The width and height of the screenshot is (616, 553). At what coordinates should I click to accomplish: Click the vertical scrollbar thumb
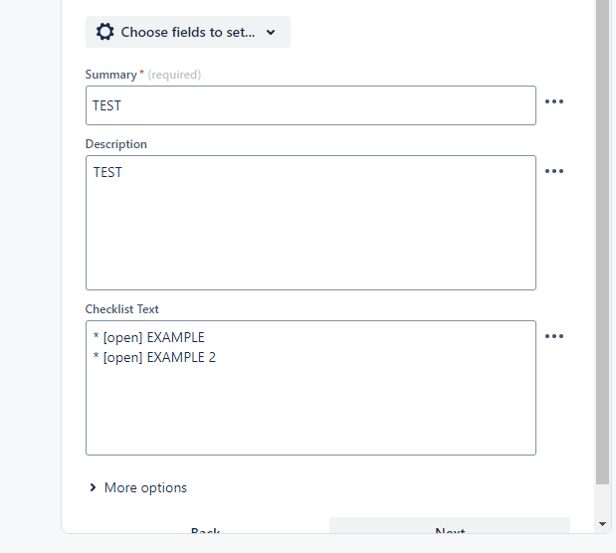point(602,243)
